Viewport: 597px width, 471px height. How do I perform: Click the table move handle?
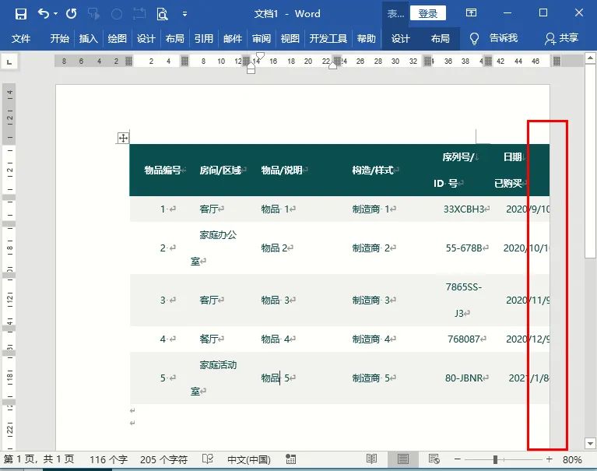123,138
